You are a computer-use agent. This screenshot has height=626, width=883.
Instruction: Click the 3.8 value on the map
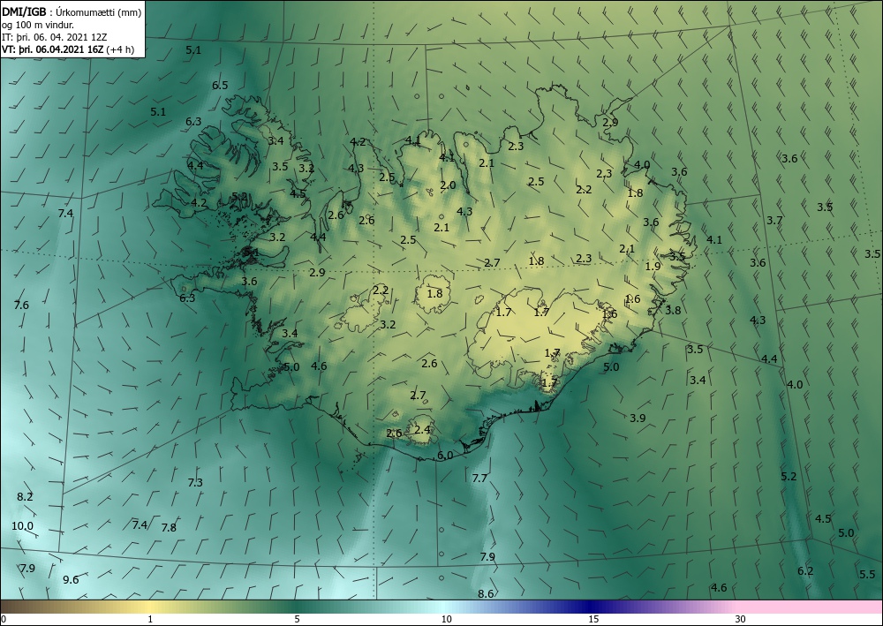673,310
